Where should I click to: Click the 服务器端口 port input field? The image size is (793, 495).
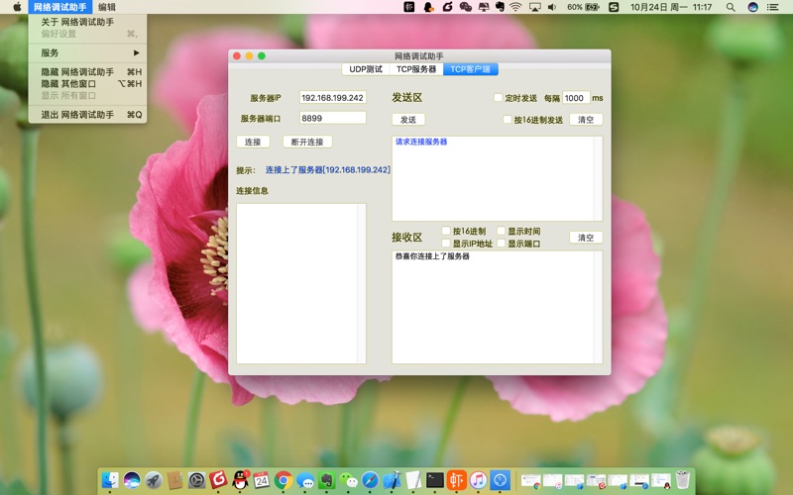(x=333, y=118)
